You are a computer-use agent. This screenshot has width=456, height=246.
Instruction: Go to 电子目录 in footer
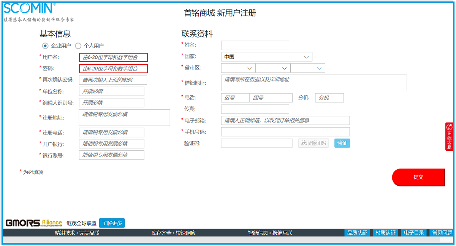[x=413, y=233]
